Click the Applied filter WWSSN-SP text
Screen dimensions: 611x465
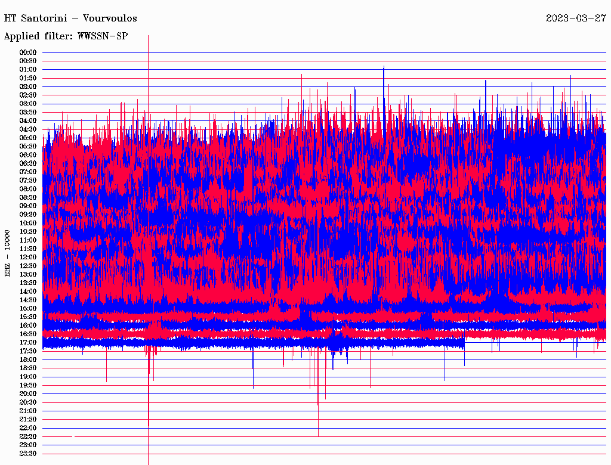(66, 36)
